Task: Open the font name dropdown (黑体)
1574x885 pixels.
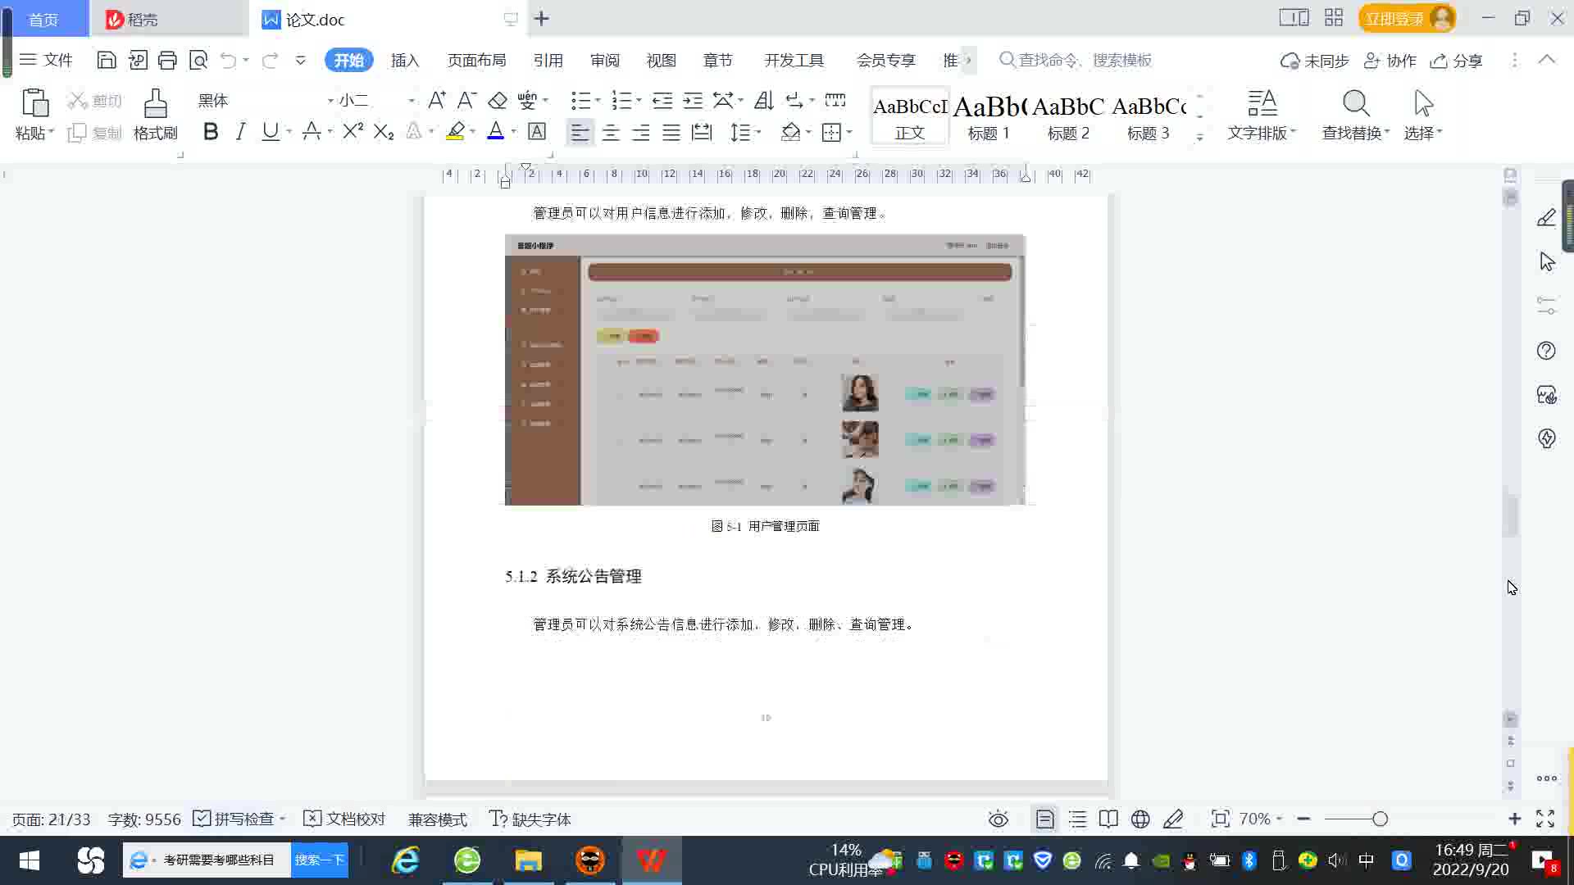Action: (x=330, y=101)
